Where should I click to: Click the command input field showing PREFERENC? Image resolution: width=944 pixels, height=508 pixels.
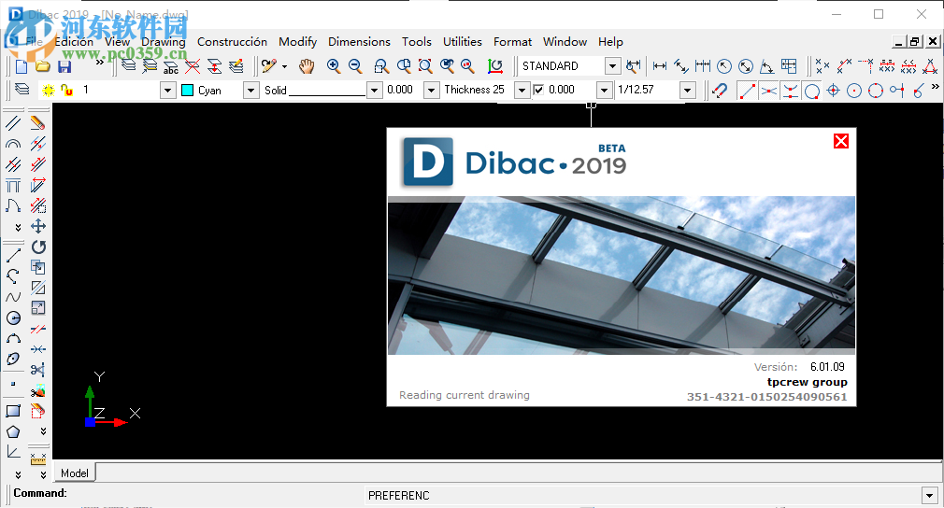coord(644,496)
